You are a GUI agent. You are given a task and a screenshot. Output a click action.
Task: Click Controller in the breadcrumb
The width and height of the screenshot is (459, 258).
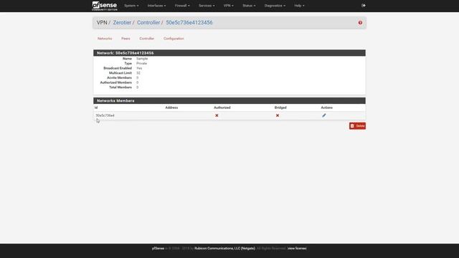148,22
